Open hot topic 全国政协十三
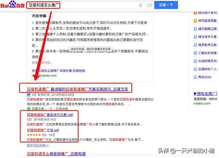 [208, 69]
